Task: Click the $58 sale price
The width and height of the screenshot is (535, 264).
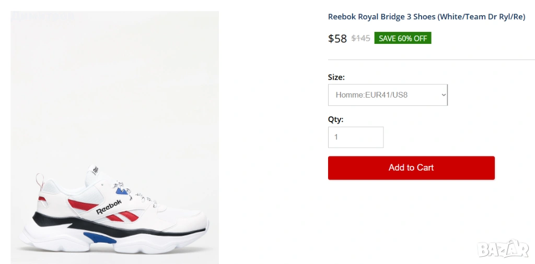Action: 337,38
